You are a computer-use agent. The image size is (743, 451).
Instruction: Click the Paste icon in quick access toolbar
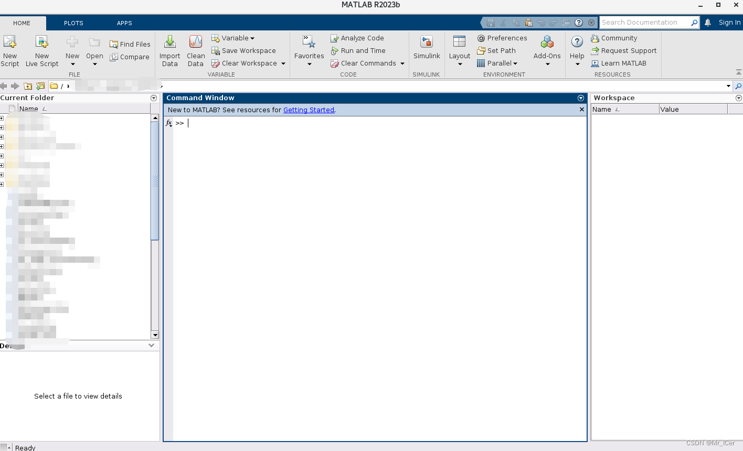[x=528, y=23]
